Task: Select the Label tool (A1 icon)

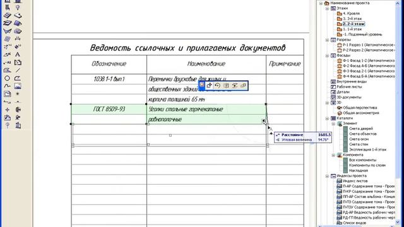Action: point(7,62)
